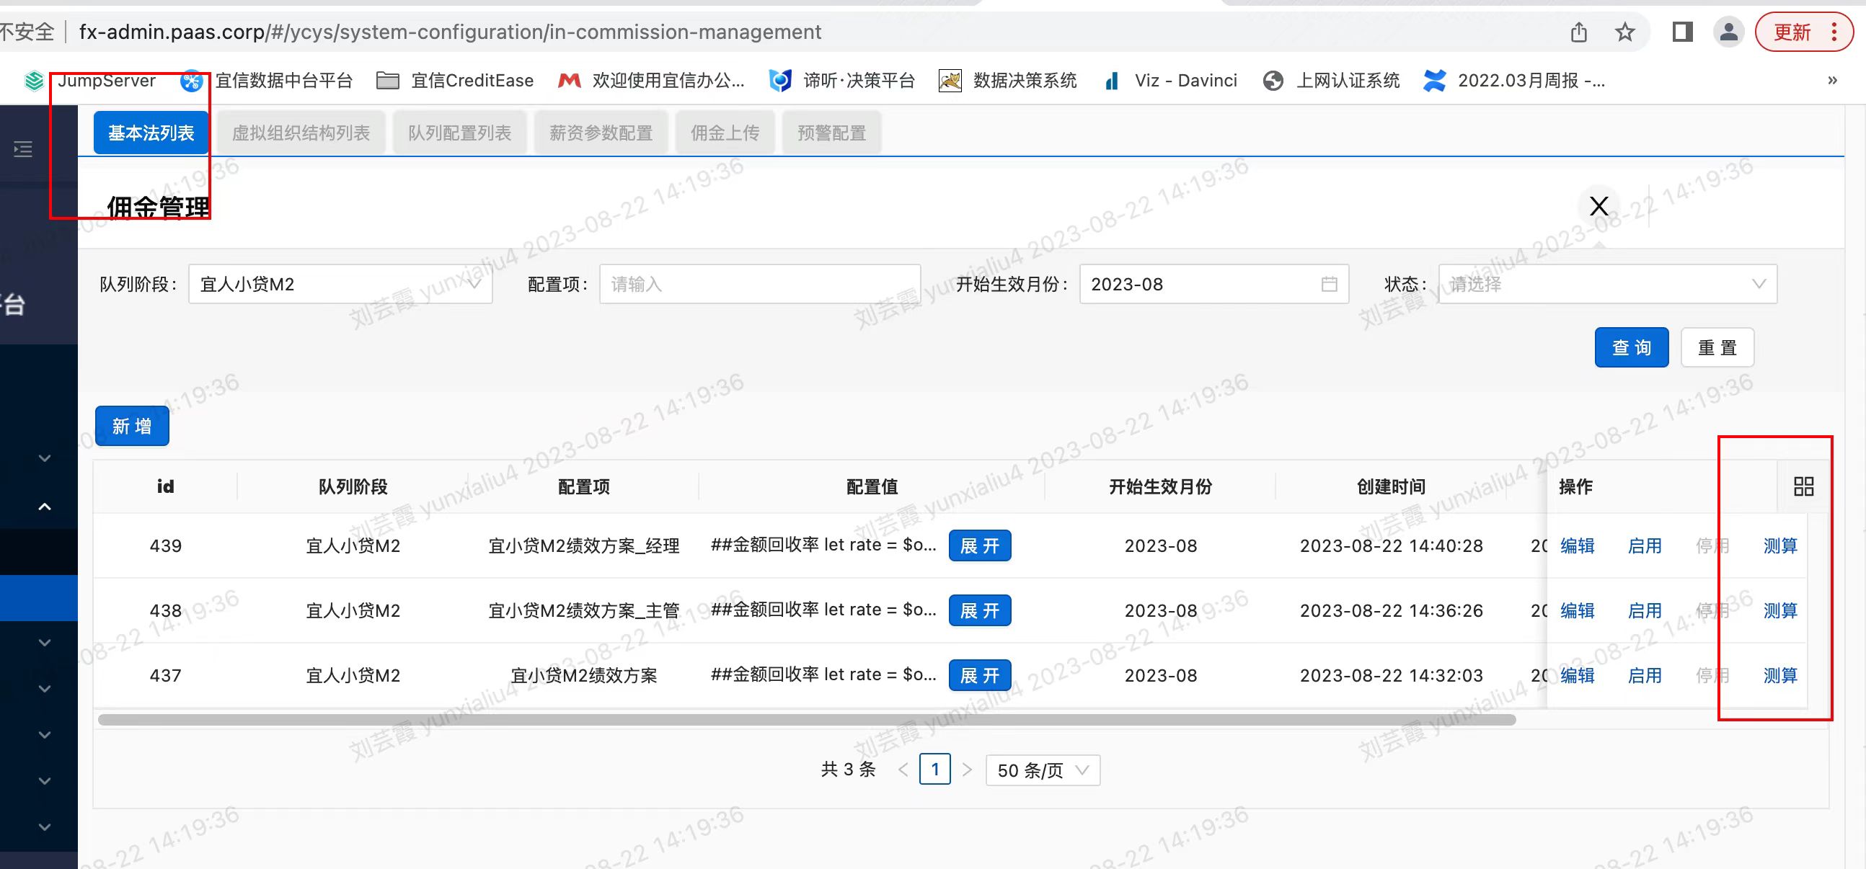Viewport: 1866px width, 869px height.
Task: Toggle the browser side panel icon
Action: pos(1682,32)
